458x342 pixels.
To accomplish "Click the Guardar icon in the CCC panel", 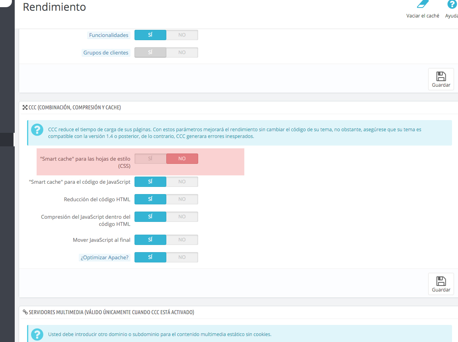I will (x=441, y=281).
